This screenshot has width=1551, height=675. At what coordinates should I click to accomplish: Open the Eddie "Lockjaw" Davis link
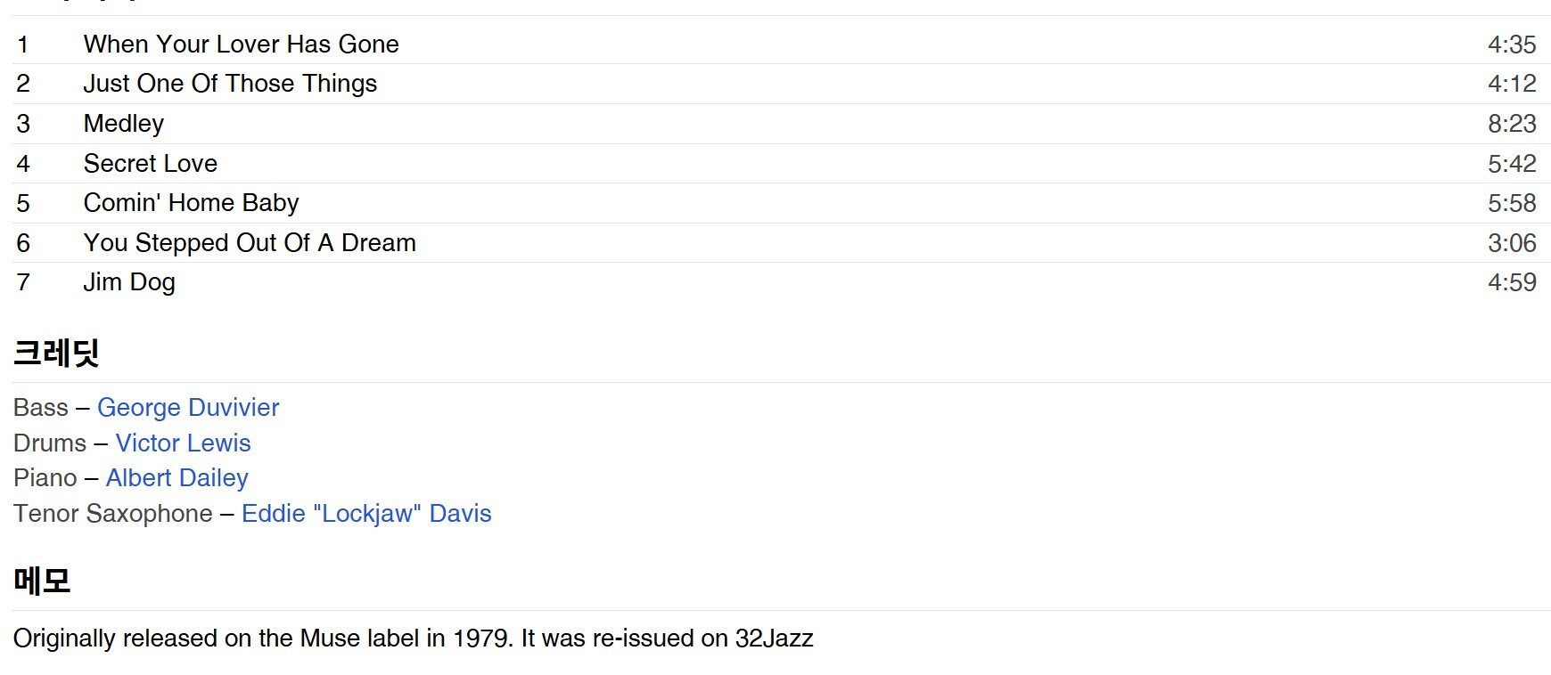[x=365, y=514]
